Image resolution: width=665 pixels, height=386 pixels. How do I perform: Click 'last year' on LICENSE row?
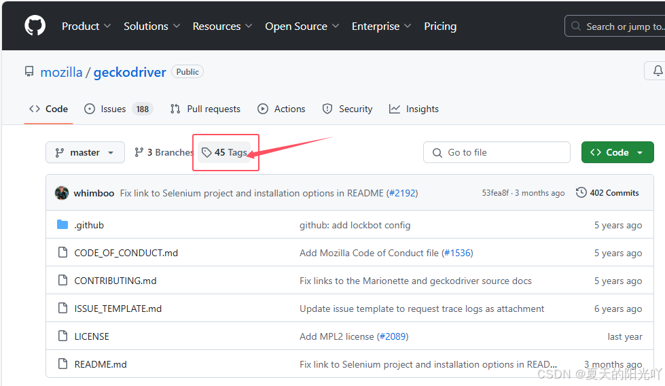click(625, 336)
